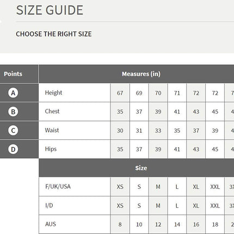This screenshot has width=234, height=234.
Task: Select the Waist row label
Action: (x=52, y=130)
